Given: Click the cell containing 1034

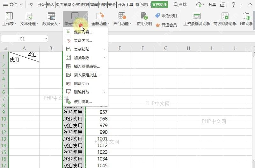Looking at the screenshot, I should click(x=97, y=159).
